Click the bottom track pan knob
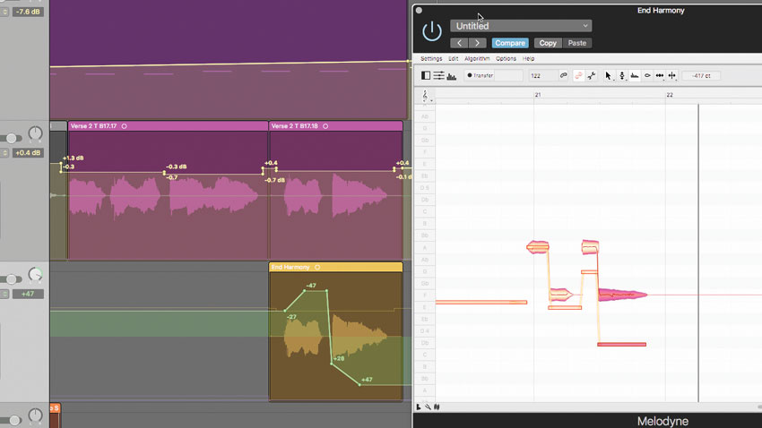Screen dimensions: 762x428 click(35, 415)
